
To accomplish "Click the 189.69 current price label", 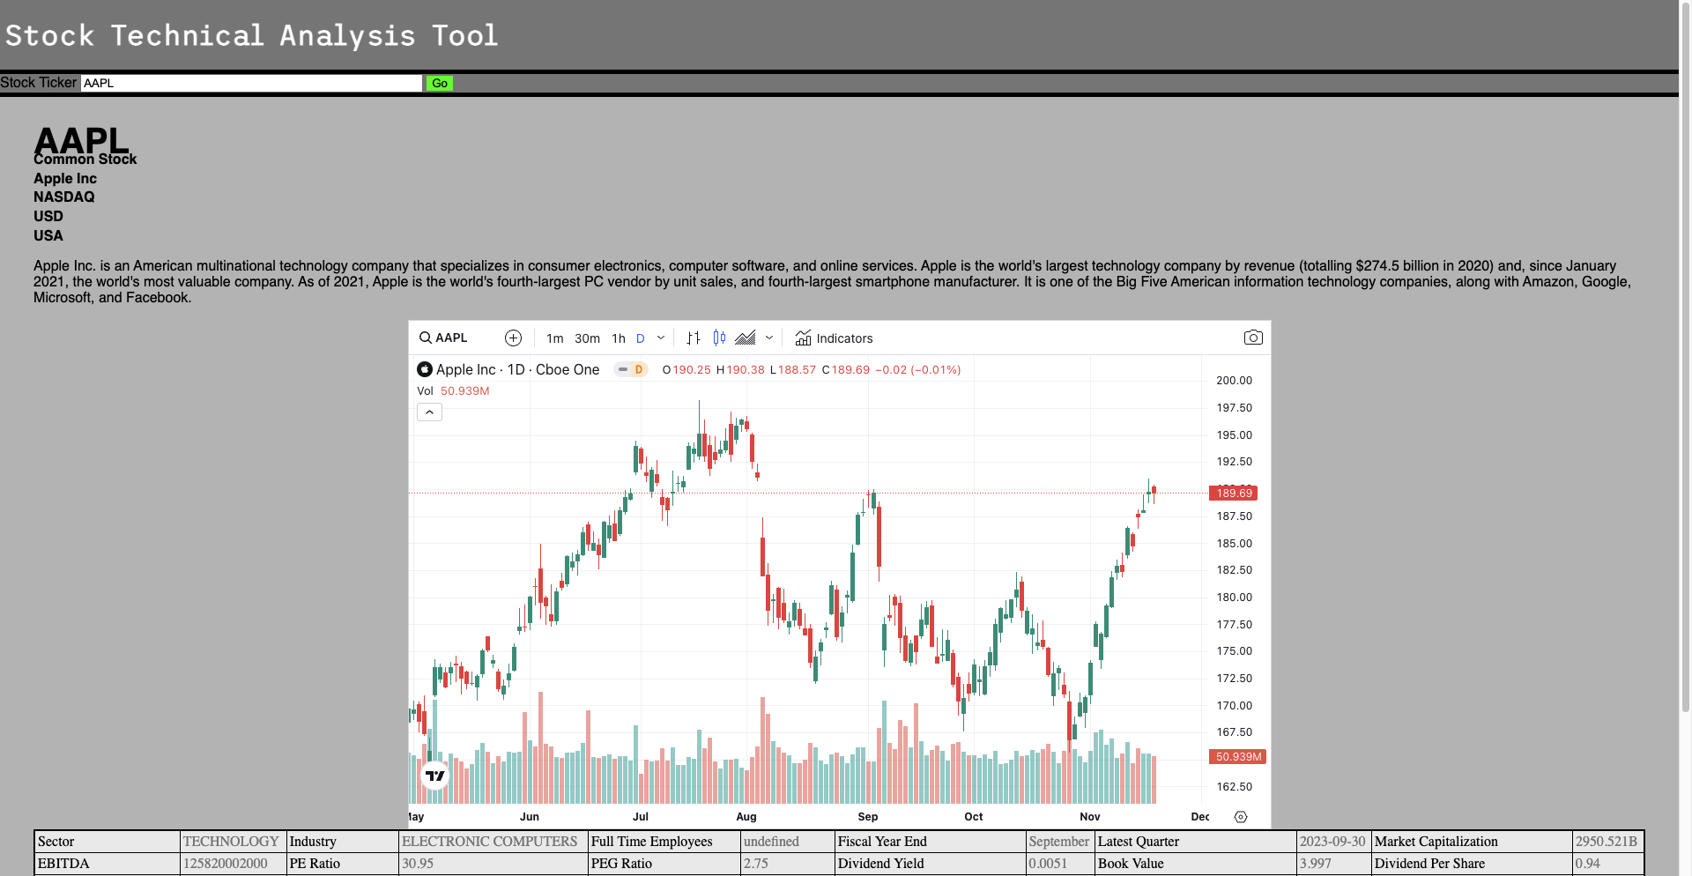I will (1233, 493).
